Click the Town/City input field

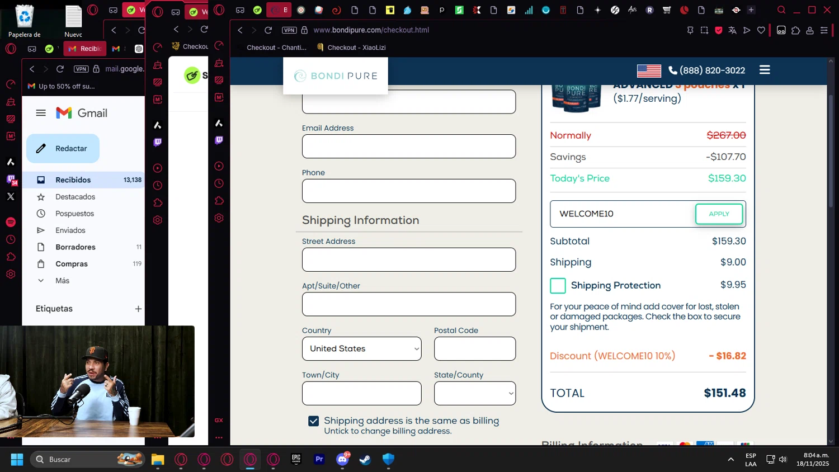pyautogui.click(x=362, y=393)
